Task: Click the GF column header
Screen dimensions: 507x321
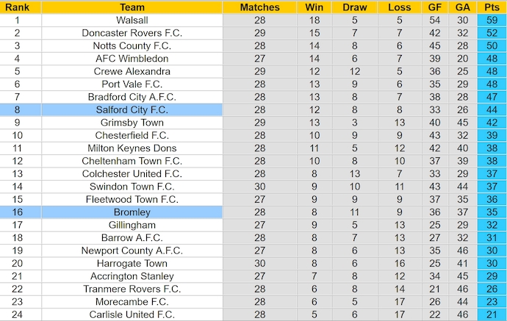Action: pyautogui.click(x=436, y=7)
